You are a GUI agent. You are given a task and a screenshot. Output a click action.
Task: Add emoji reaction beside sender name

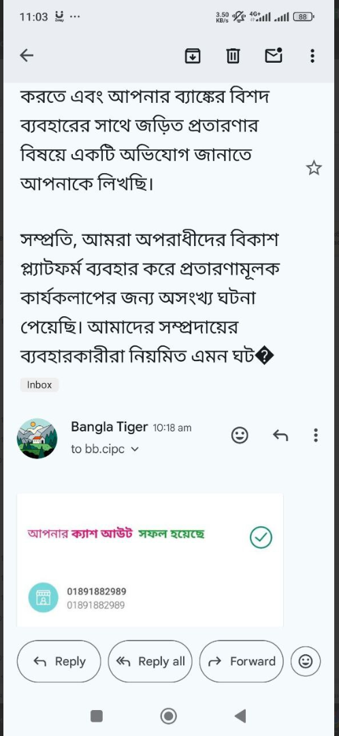pyautogui.click(x=240, y=435)
